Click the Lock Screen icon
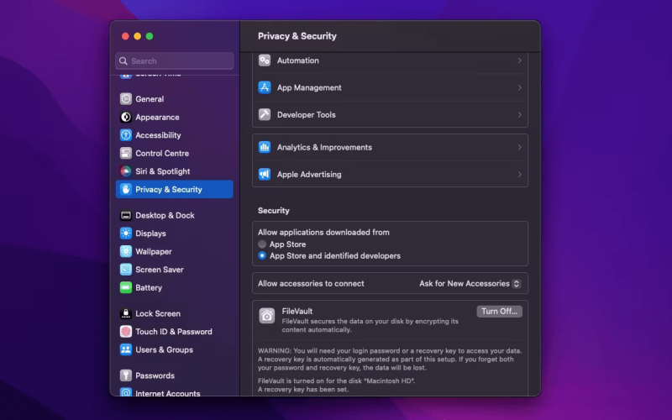672x420 pixels. click(125, 313)
